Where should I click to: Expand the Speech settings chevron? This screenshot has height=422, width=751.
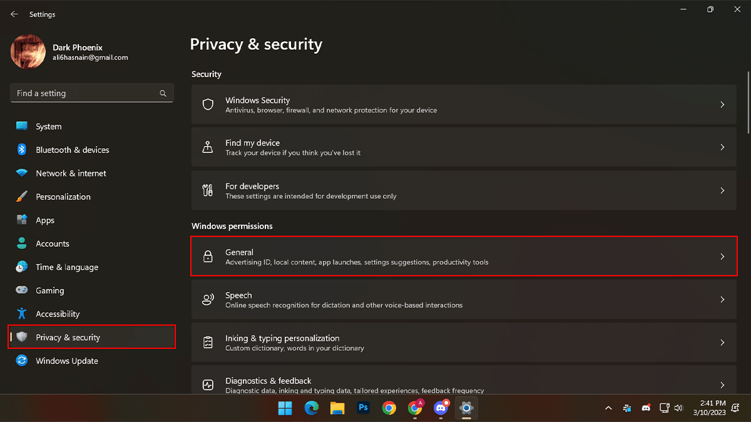(x=722, y=299)
